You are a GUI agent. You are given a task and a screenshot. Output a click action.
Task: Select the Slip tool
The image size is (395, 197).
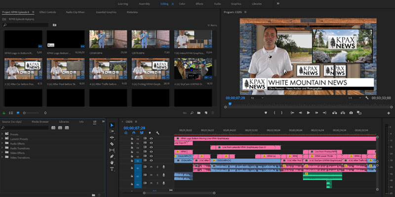112,150
